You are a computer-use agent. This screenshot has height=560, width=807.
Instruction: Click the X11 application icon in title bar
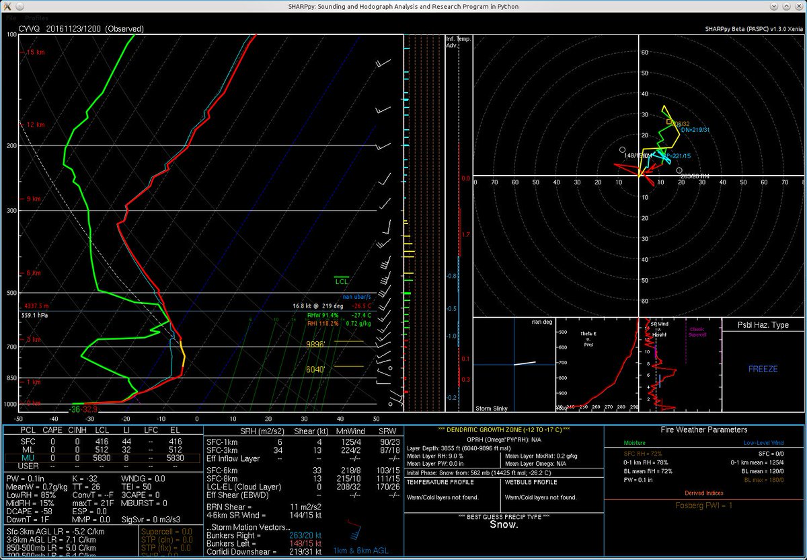coord(6,5)
